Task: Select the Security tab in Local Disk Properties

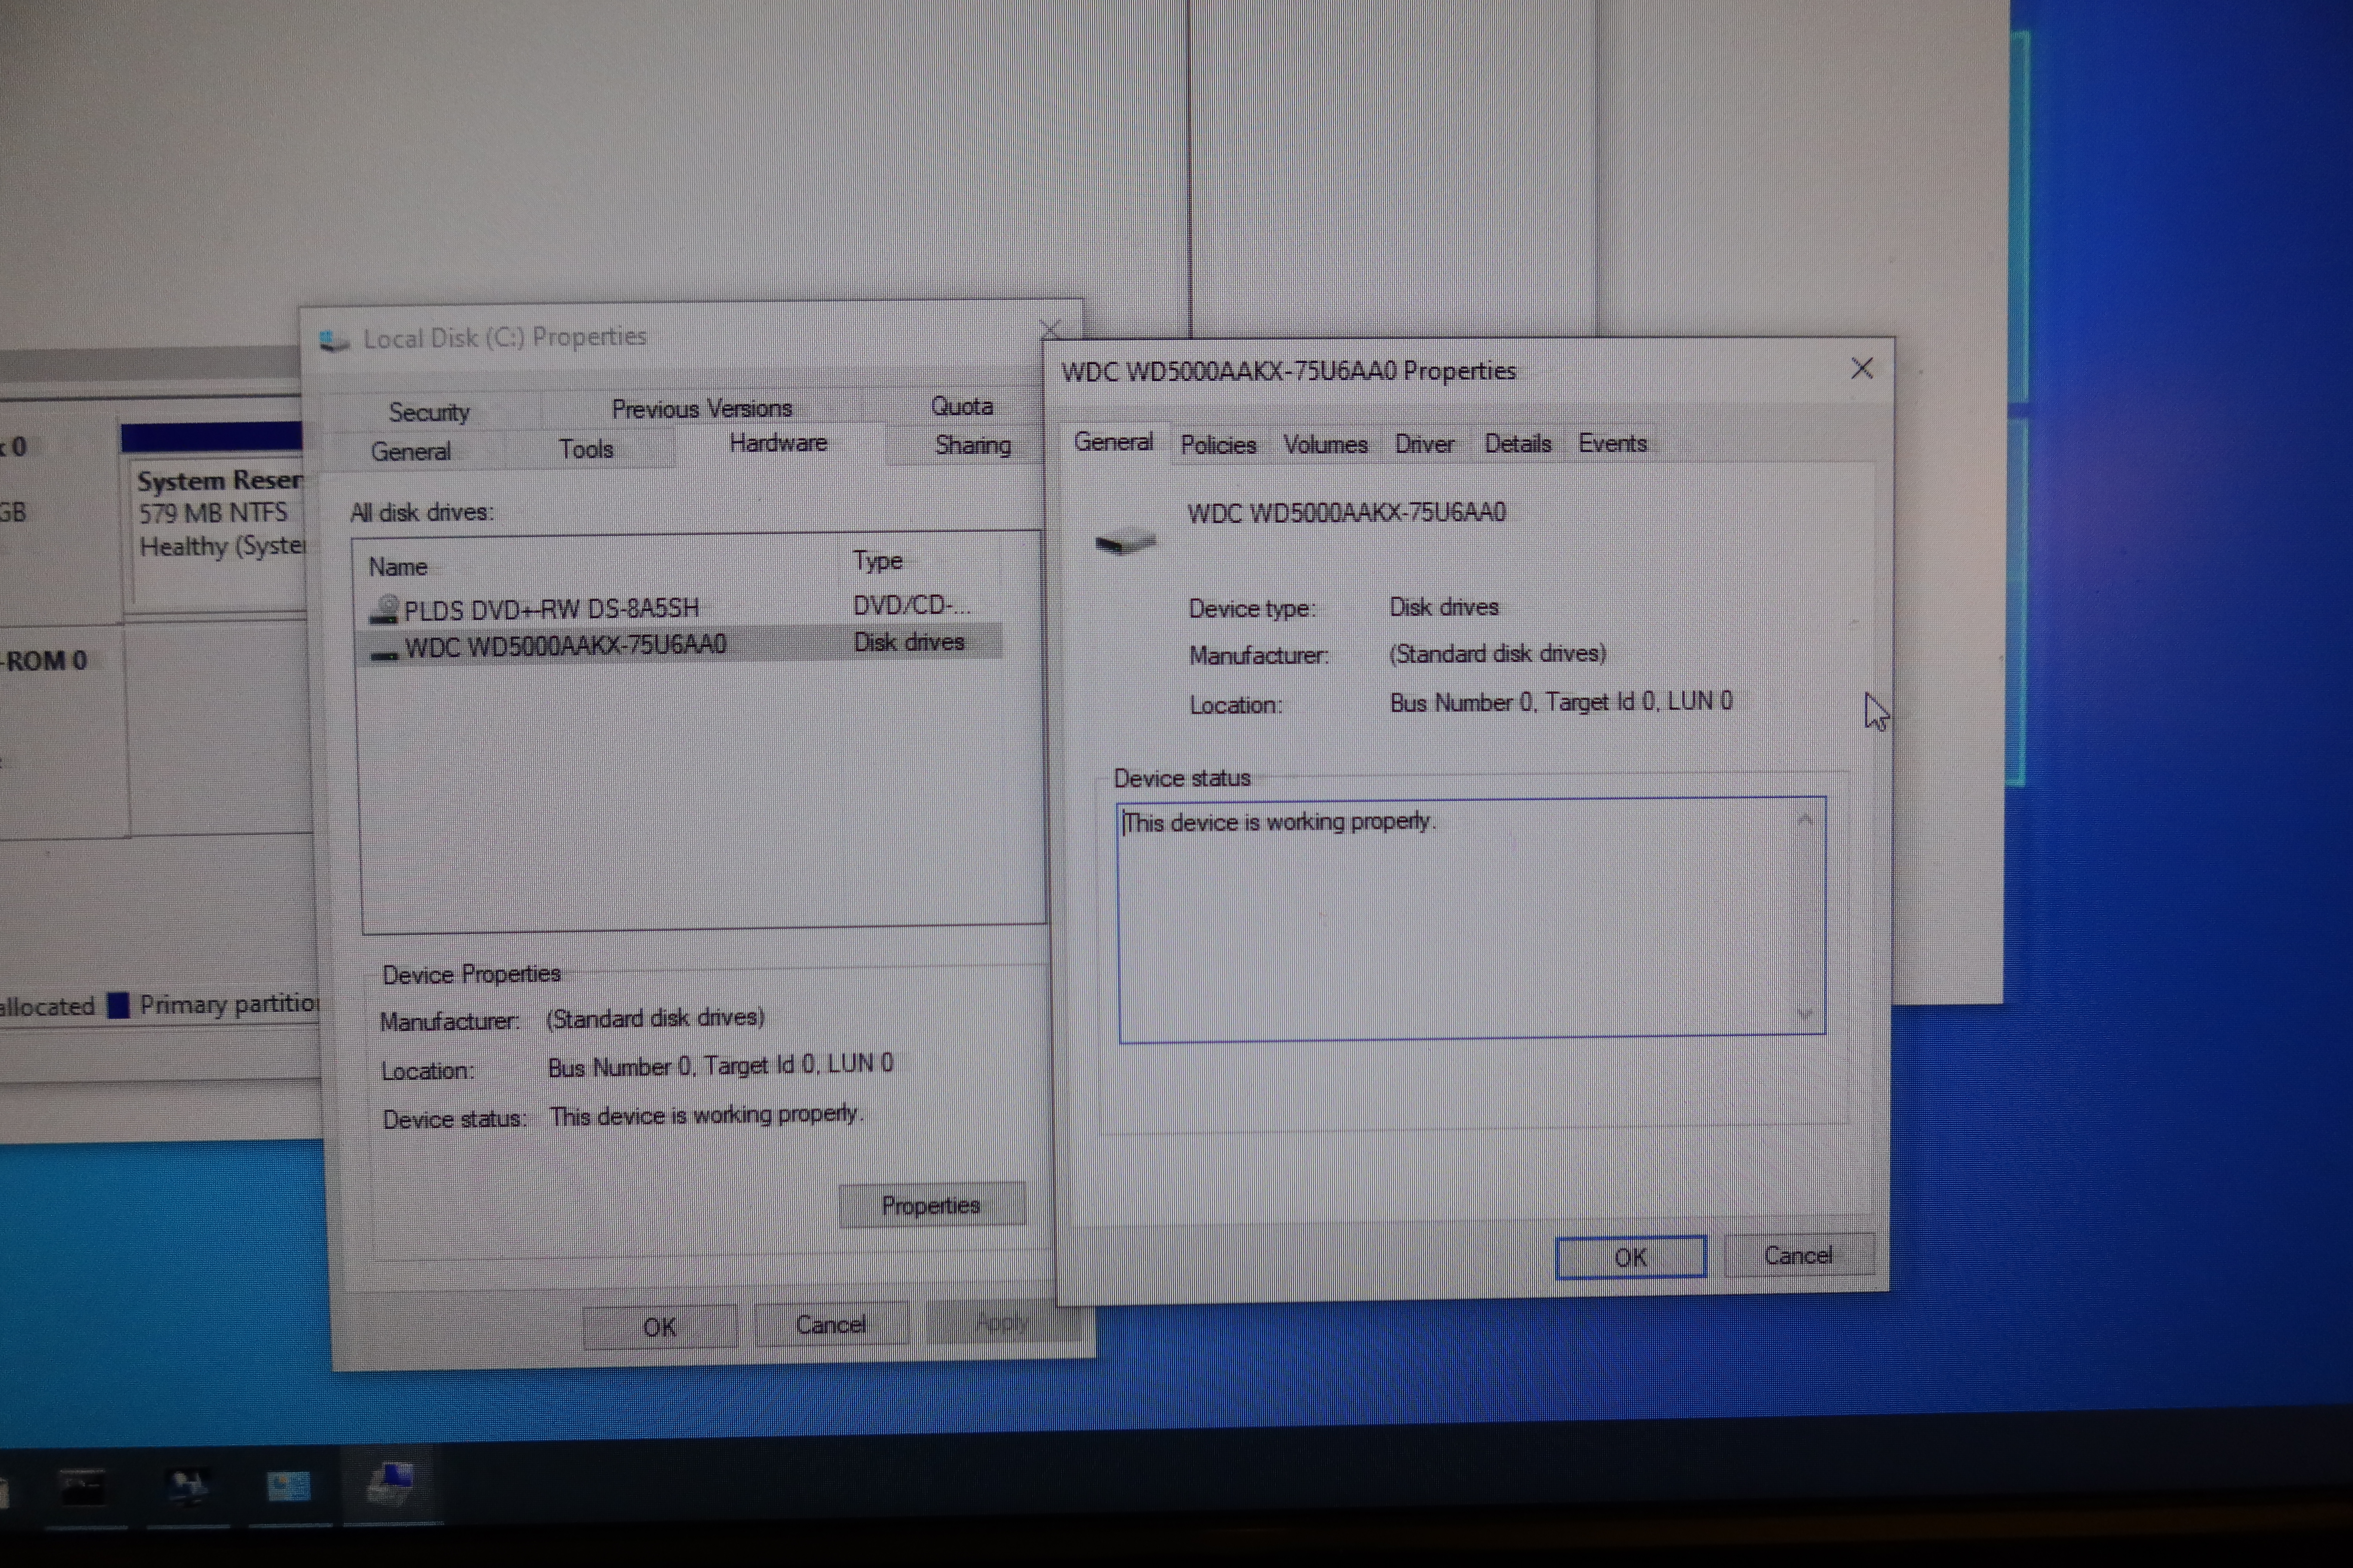Action: click(429, 412)
